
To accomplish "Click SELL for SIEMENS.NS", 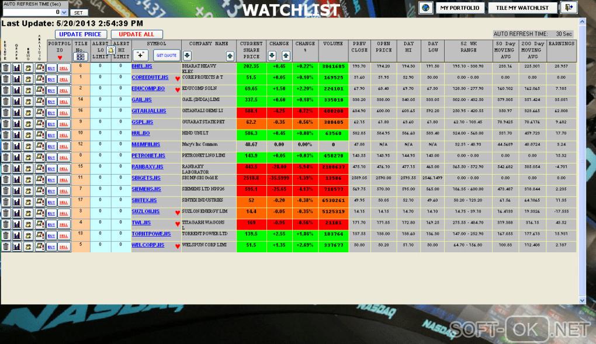I will coord(64,191).
